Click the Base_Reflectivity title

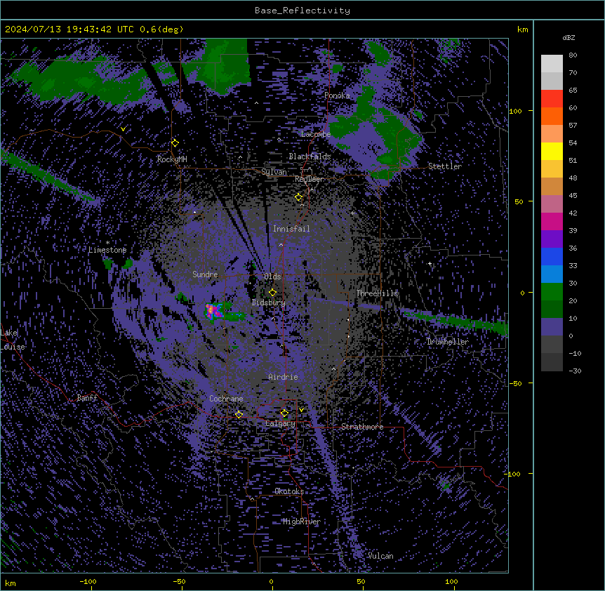[x=302, y=11]
